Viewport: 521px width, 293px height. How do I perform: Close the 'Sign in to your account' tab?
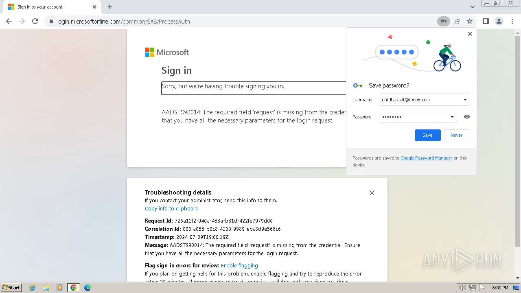(x=94, y=7)
